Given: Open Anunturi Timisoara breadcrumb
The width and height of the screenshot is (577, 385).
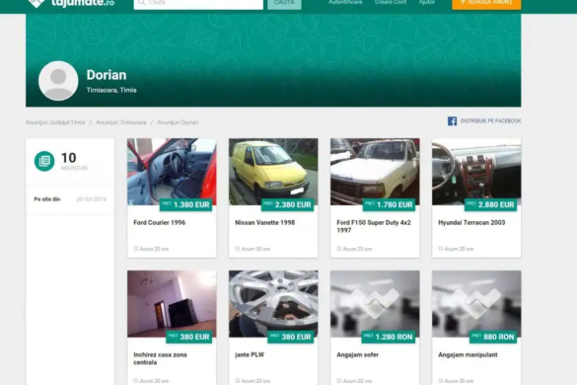Looking at the screenshot, I should [x=121, y=122].
